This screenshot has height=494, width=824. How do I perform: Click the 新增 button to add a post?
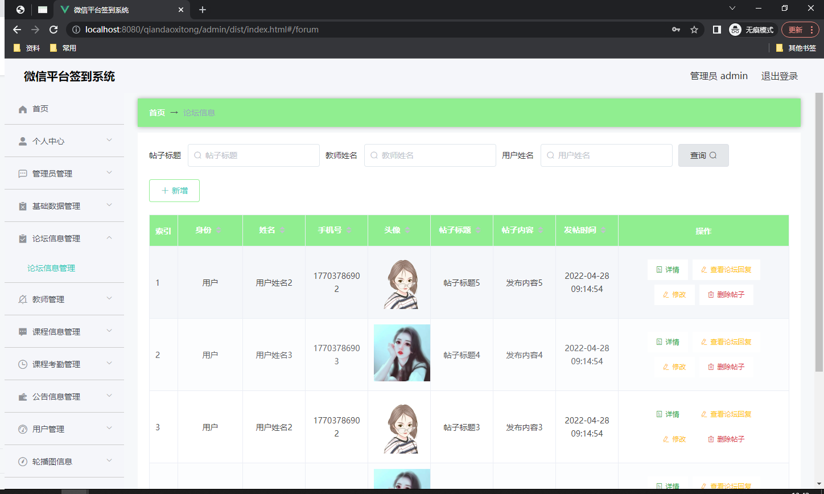pyautogui.click(x=174, y=191)
